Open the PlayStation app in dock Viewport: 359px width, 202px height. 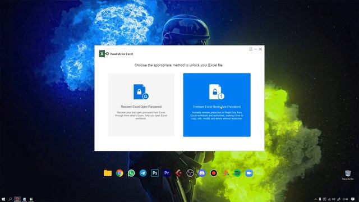(x=225, y=173)
